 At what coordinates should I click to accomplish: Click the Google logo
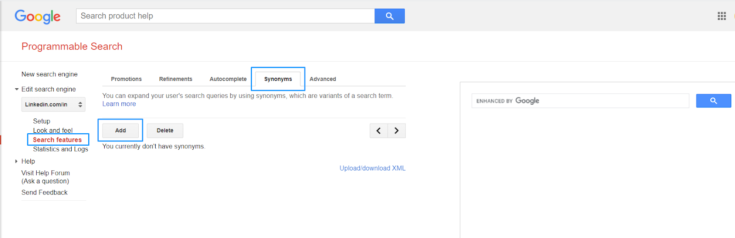38,17
